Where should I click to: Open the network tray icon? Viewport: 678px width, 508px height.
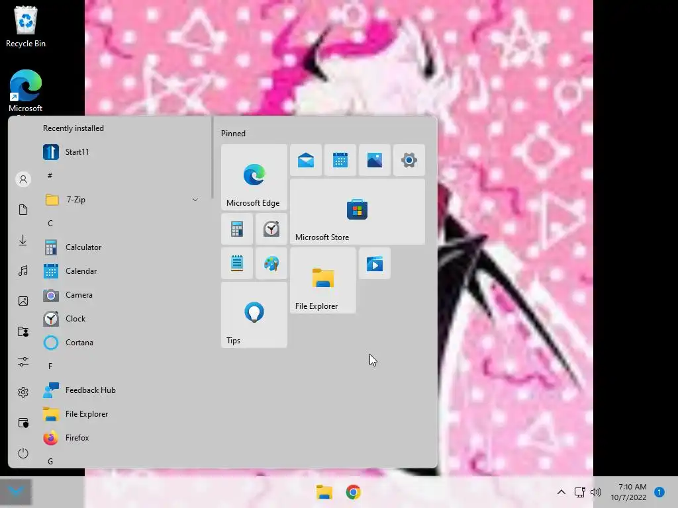[x=579, y=492]
